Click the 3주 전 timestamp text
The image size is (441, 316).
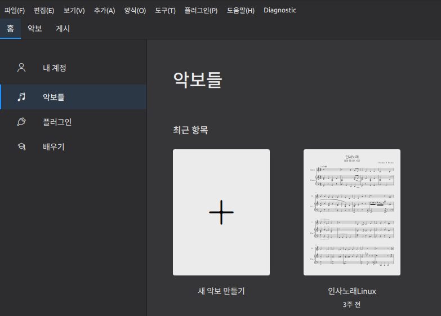351,305
